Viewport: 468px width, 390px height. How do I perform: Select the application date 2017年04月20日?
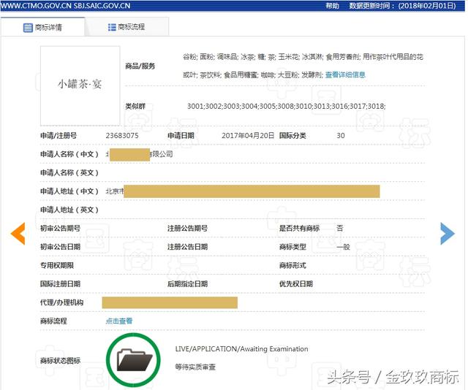248,136
